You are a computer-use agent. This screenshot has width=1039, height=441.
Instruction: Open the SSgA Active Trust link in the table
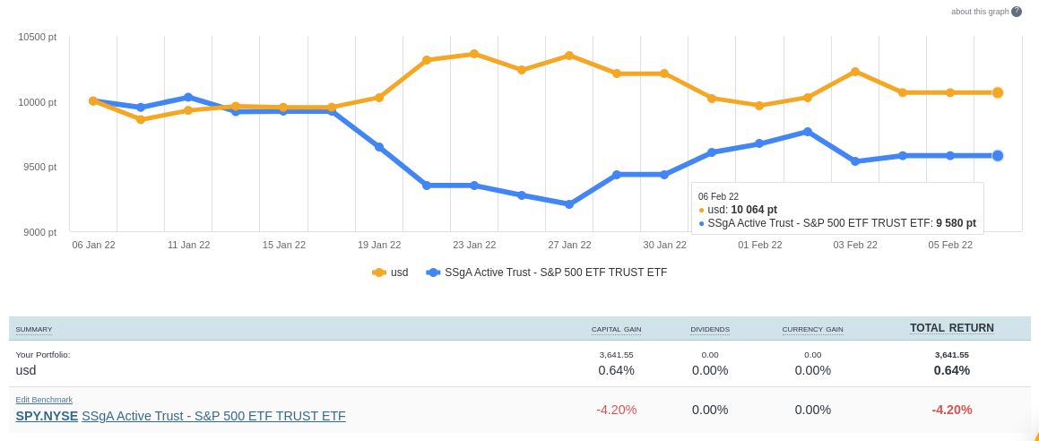click(213, 416)
